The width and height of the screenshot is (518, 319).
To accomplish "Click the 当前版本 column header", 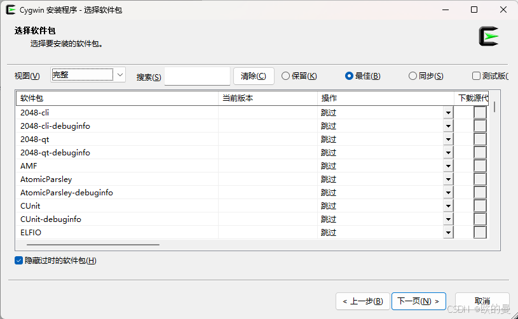I will [268, 98].
